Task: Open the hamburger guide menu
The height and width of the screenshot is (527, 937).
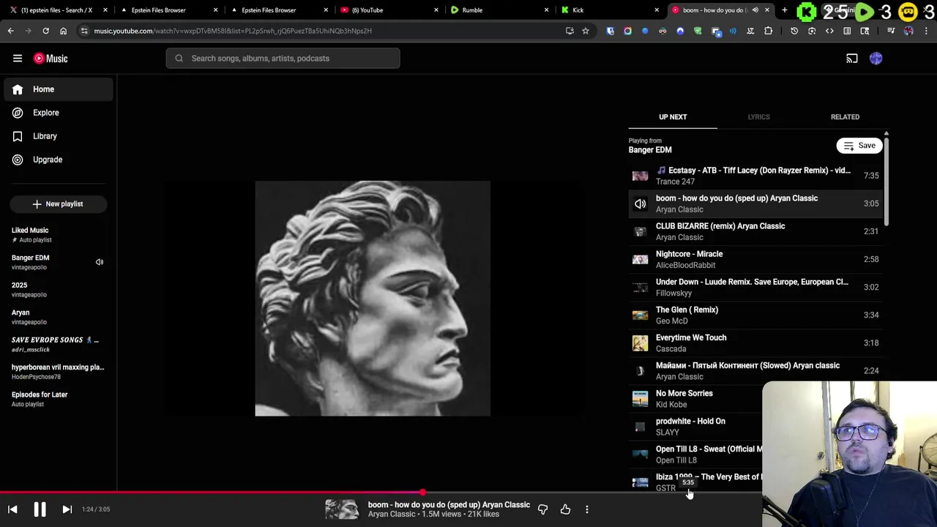Action: tap(18, 59)
